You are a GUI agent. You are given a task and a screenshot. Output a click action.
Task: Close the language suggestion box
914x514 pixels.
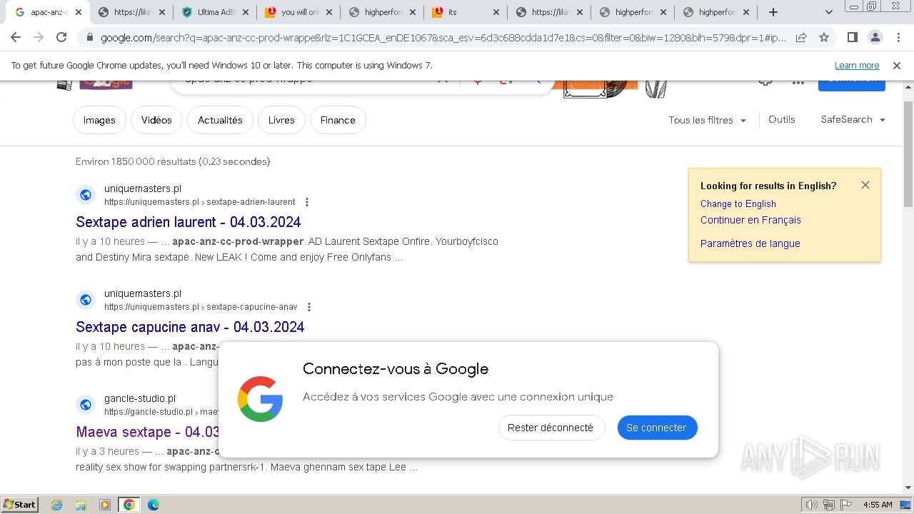tap(865, 185)
